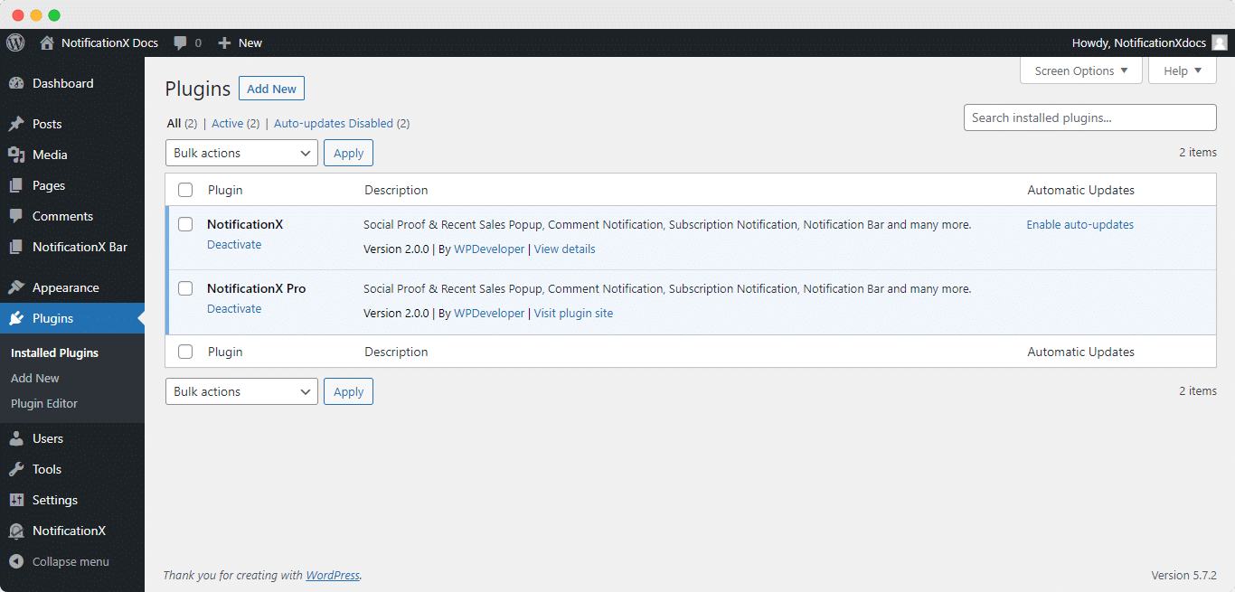Select the NotificationX Pro checkbox
Viewport: 1235px width, 592px height.
click(185, 288)
